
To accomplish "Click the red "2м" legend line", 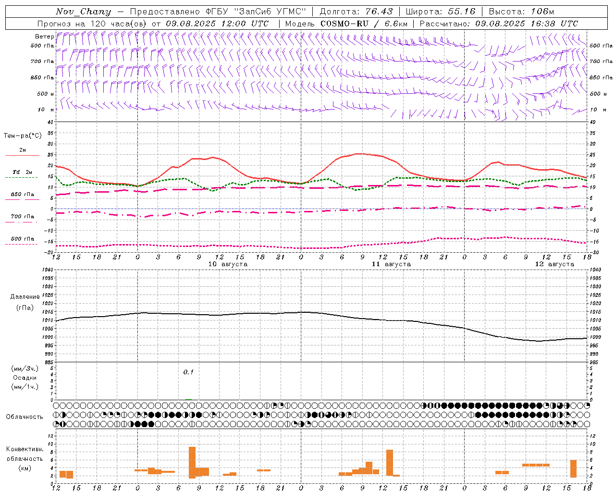I will [x=22, y=155].
